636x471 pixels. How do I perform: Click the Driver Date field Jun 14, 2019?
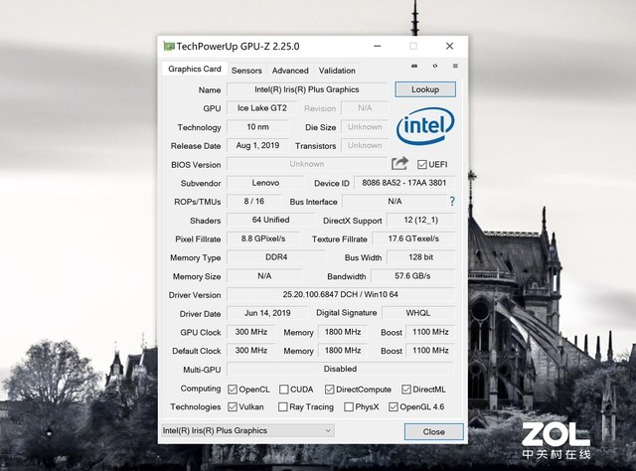267,313
